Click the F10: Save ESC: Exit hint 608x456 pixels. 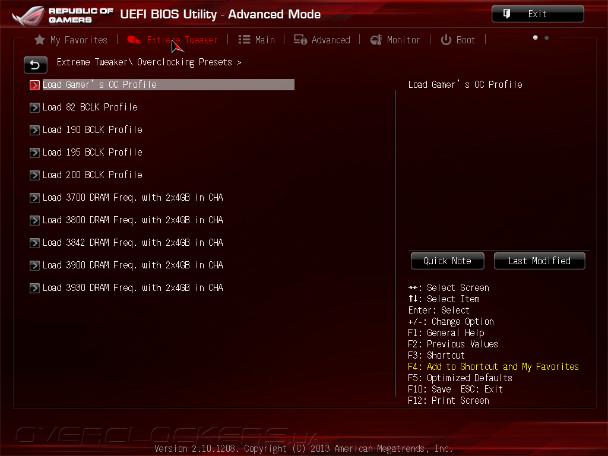(455, 389)
